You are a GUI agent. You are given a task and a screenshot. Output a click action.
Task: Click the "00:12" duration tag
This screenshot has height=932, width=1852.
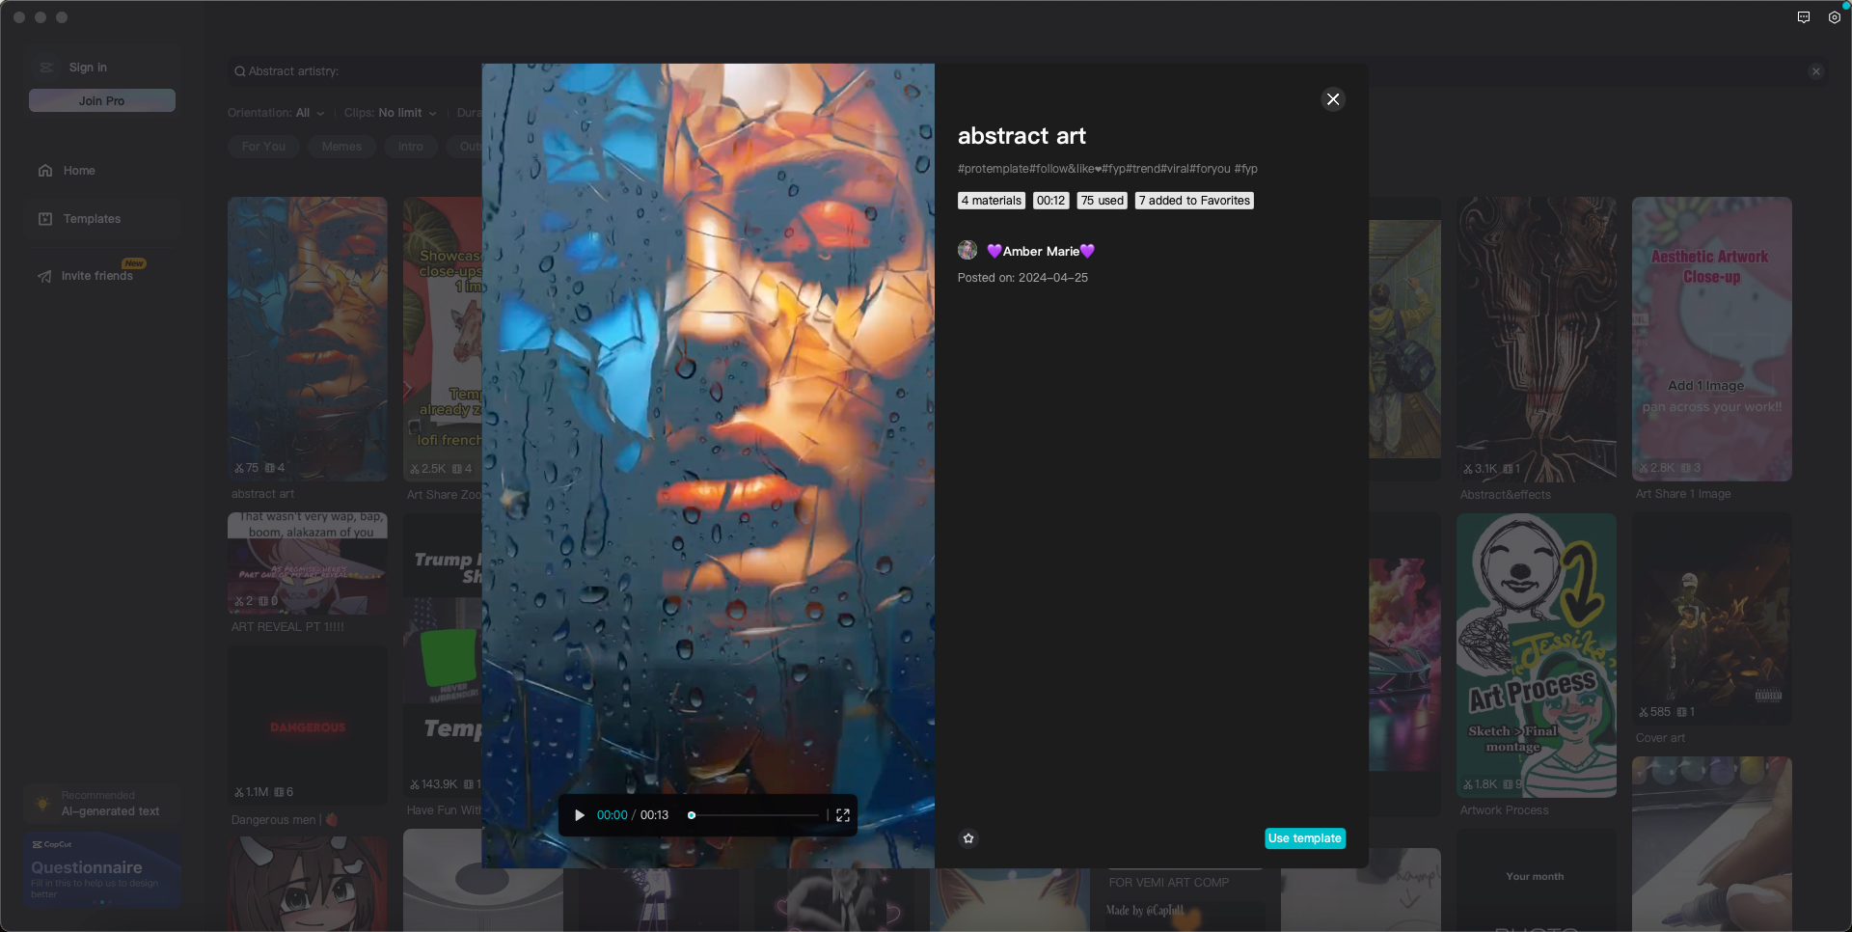[1051, 201]
